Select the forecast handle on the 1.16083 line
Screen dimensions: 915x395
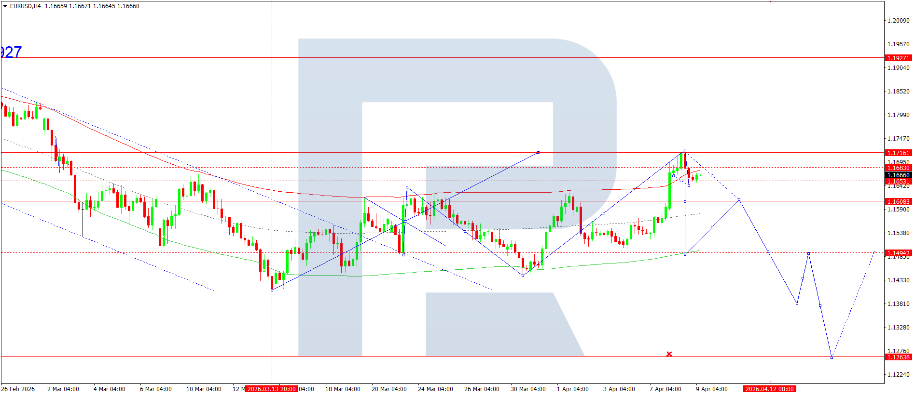[739, 200]
